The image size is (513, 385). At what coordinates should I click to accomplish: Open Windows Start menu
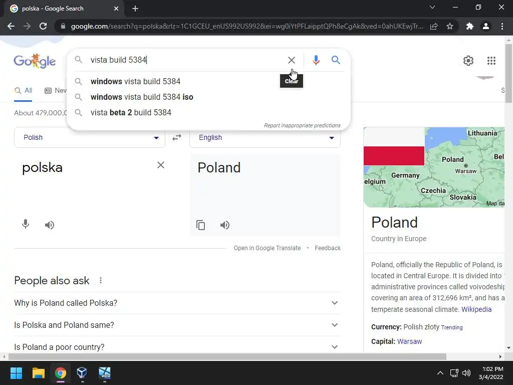pyautogui.click(x=16, y=373)
